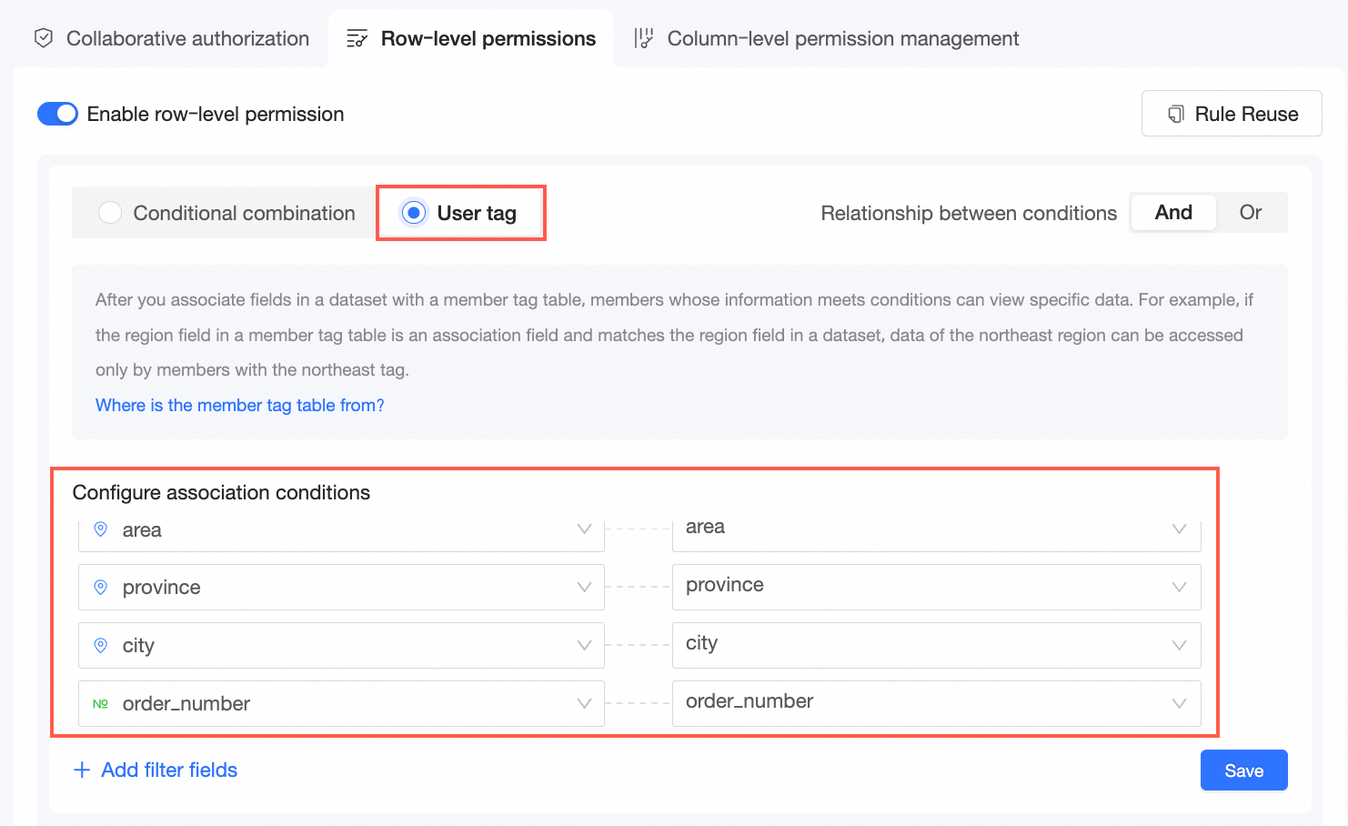Disable the row-level permission switch

[57, 114]
